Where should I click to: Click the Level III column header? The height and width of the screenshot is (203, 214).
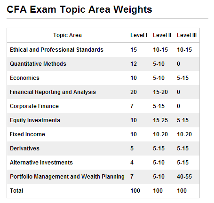[187, 35]
